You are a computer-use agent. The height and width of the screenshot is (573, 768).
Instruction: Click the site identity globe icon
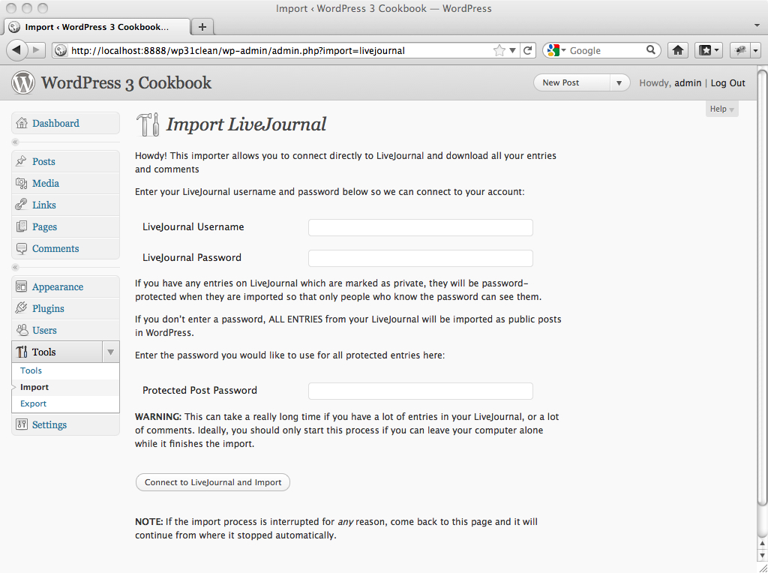point(60,50)
